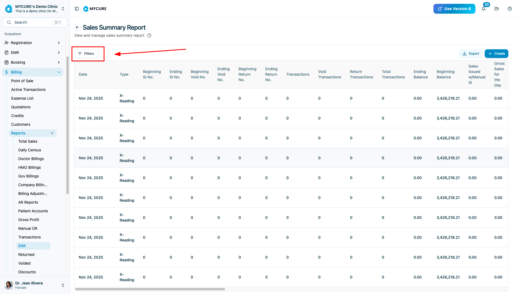Screen dimensions: 519x294
Task: Open the Filters button
Action: pos(86,54)
